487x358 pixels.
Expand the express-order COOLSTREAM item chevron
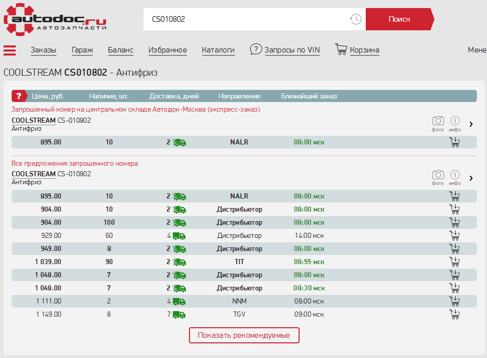471,124
